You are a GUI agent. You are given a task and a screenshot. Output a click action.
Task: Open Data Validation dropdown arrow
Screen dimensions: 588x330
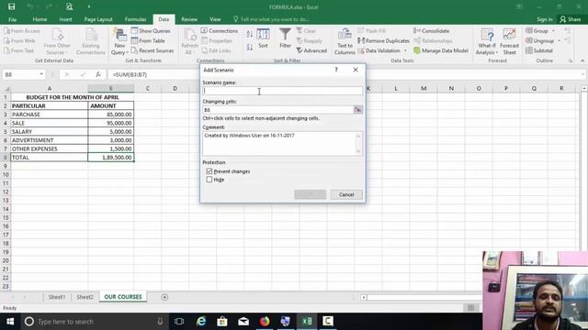pyautogui.click(x=405, y=50)
